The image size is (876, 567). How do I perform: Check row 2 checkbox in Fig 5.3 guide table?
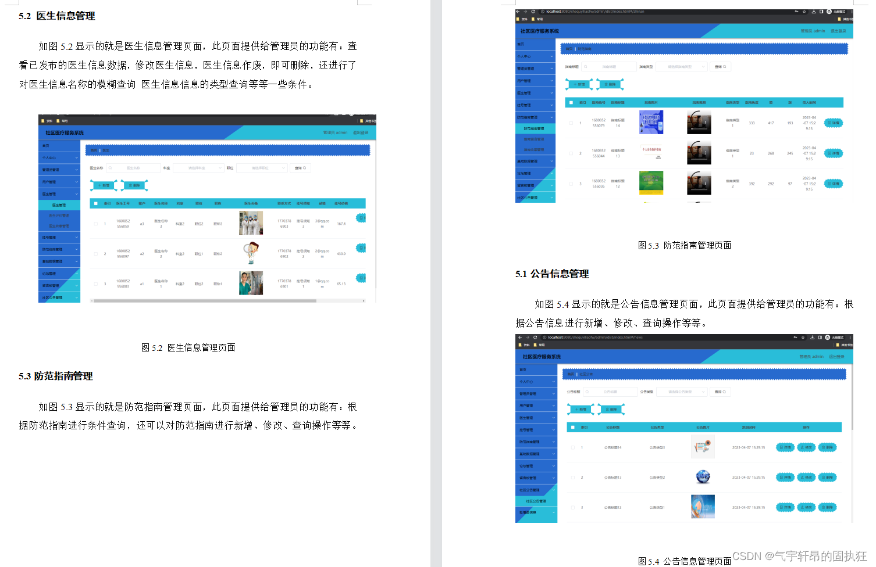tap(571, 153)
